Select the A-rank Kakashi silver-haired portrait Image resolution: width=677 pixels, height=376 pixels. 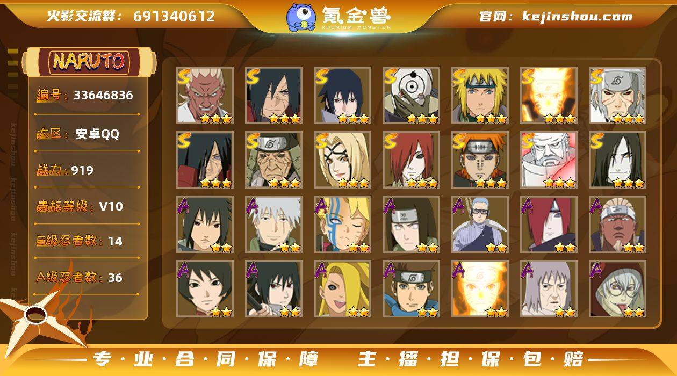click(x=273, y=225)
